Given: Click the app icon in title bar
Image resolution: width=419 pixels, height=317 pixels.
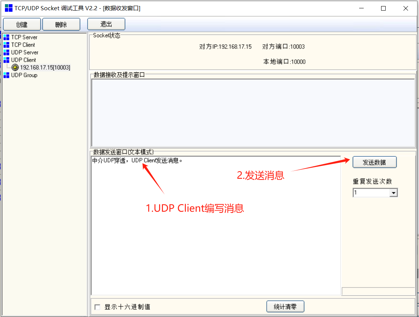Looking at the screenshot, I should [8, 8].
